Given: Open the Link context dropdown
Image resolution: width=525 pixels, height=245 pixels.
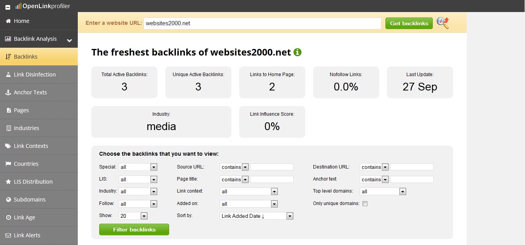Looking at the screenshot, I should click(248, 191).
